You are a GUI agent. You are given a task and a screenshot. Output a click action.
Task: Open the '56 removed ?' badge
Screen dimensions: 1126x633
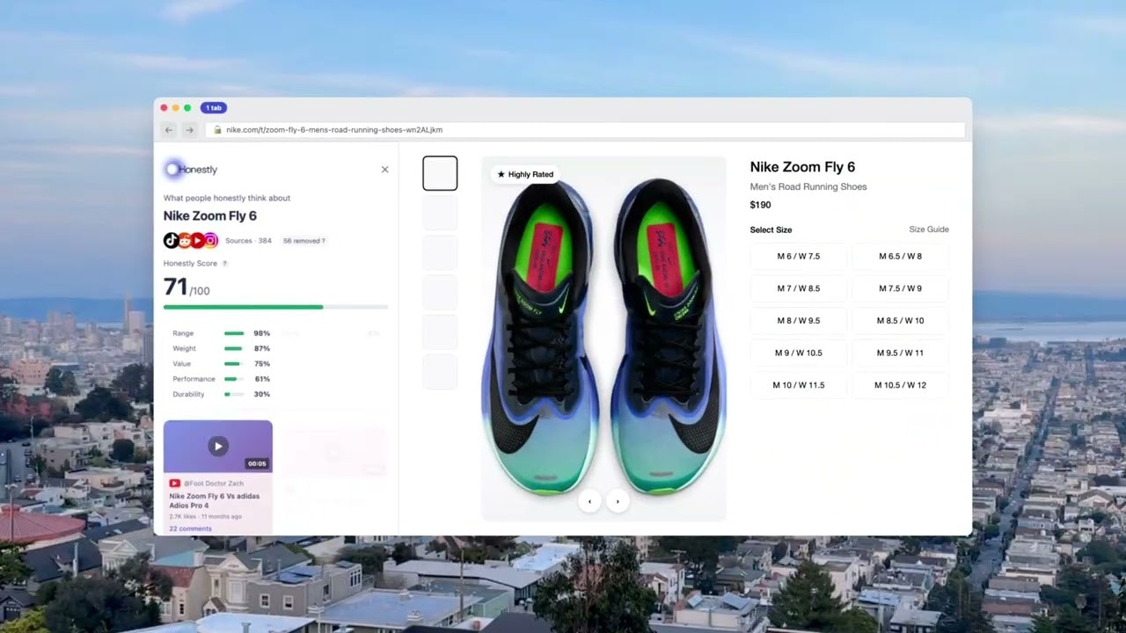[303, 241]
